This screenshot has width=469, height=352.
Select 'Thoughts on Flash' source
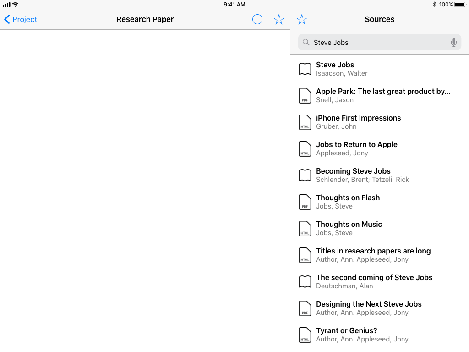(348, 198)
